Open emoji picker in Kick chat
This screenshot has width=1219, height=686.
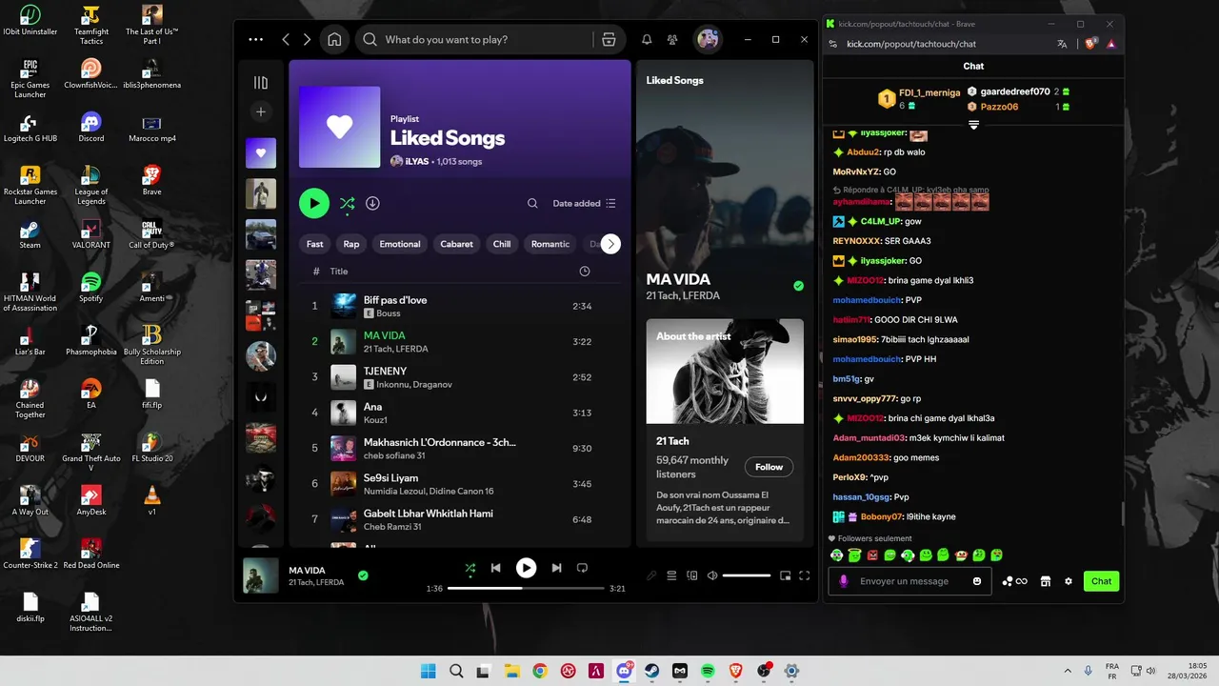pyautogui.click(x=977, y=581)
